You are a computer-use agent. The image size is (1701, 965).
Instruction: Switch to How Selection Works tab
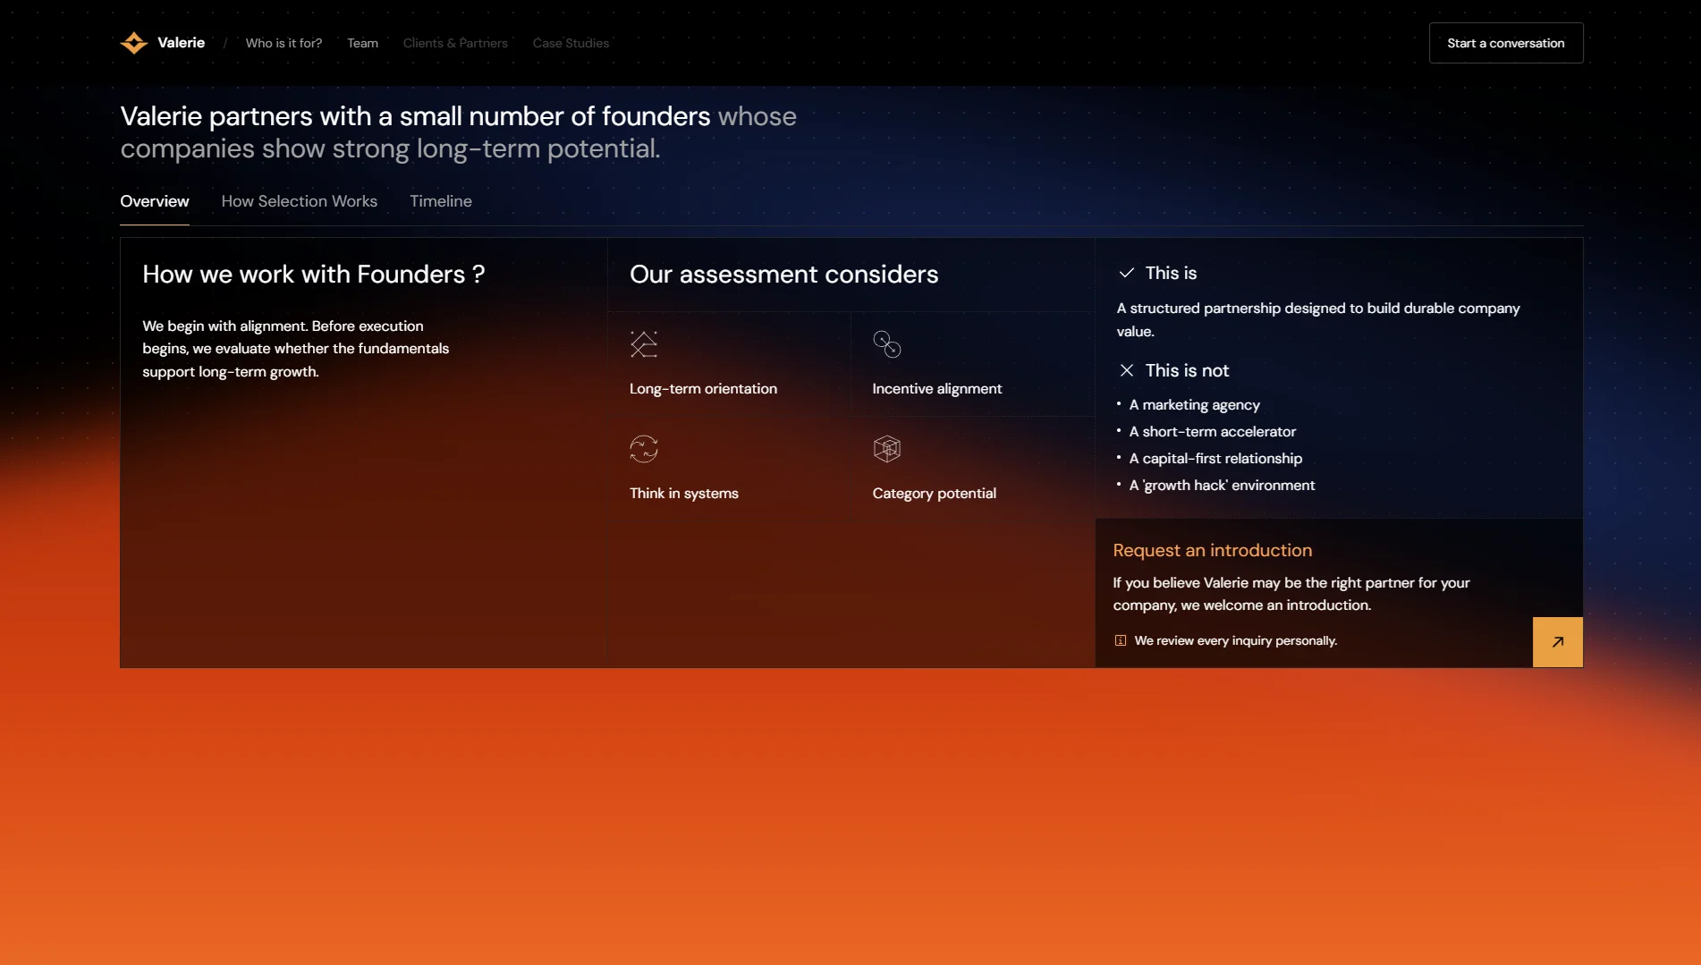coord(300,201)
